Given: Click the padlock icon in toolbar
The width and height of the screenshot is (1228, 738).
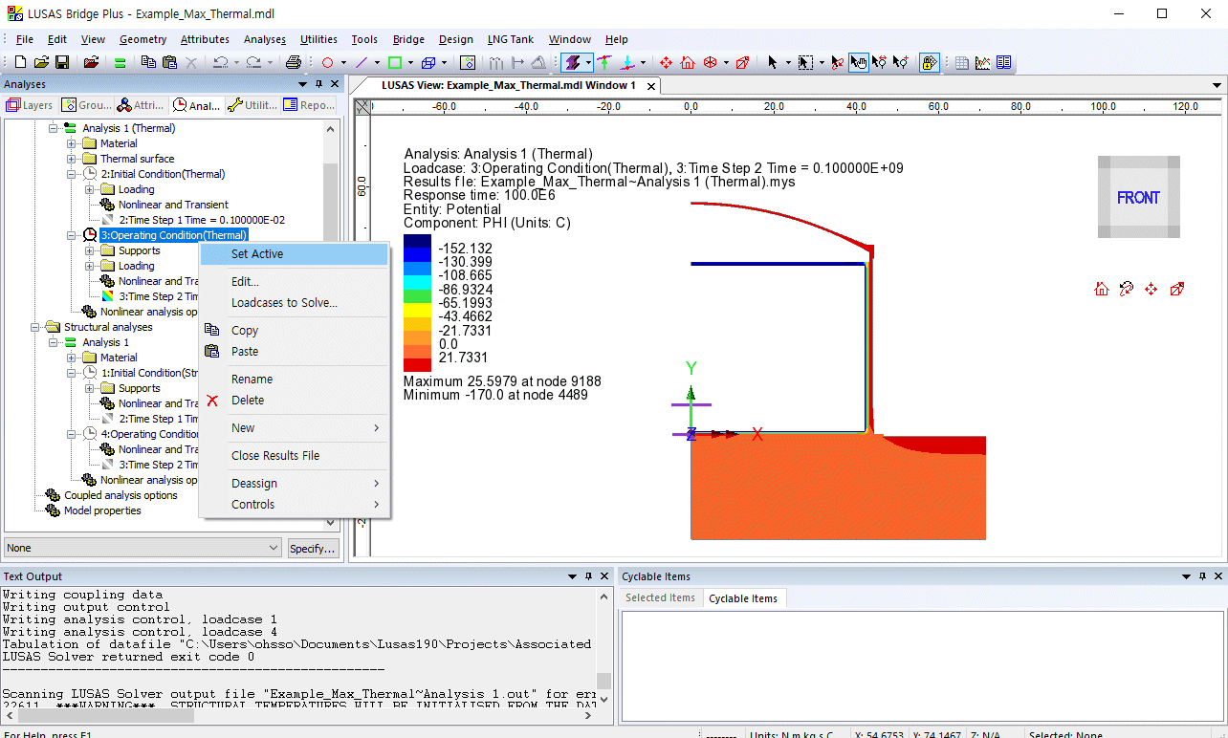Looking at the screenshot, I should point(929,62).
